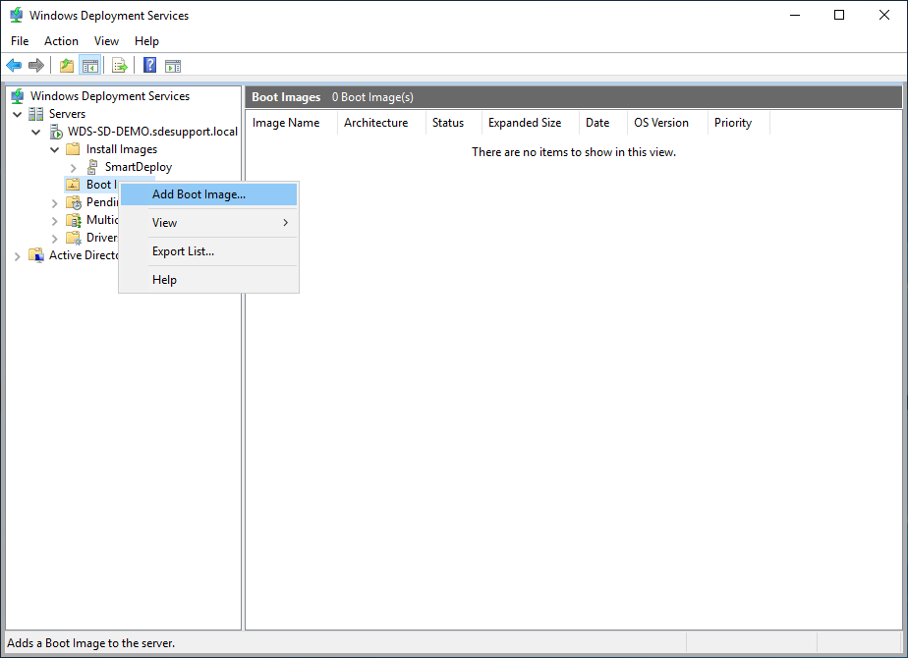Open the Action menu

point(61,41)
